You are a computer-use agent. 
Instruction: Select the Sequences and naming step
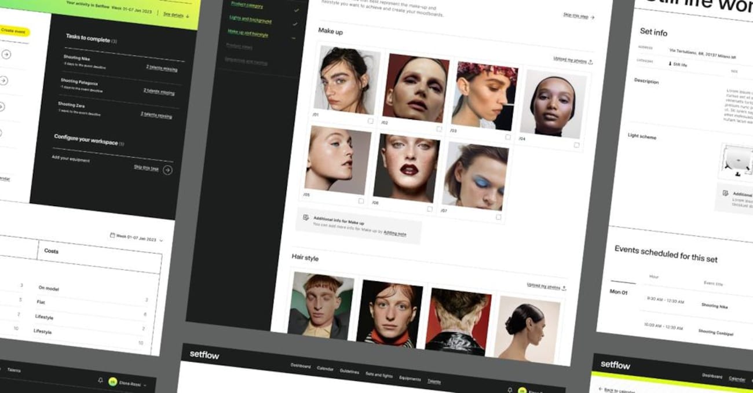click(246, 61)
